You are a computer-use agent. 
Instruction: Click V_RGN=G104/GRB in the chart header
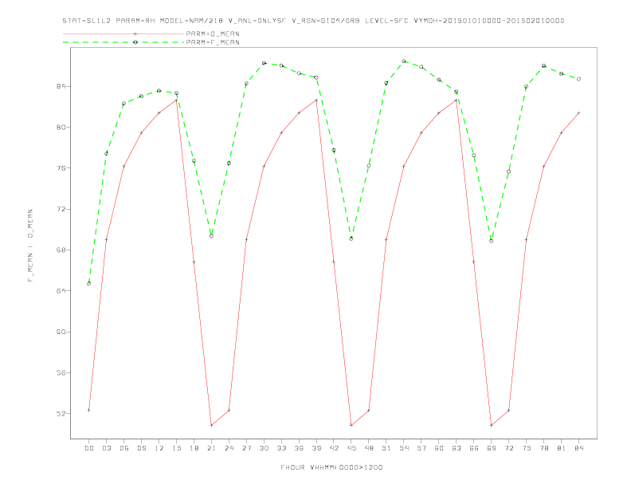[x=326, y=21]
